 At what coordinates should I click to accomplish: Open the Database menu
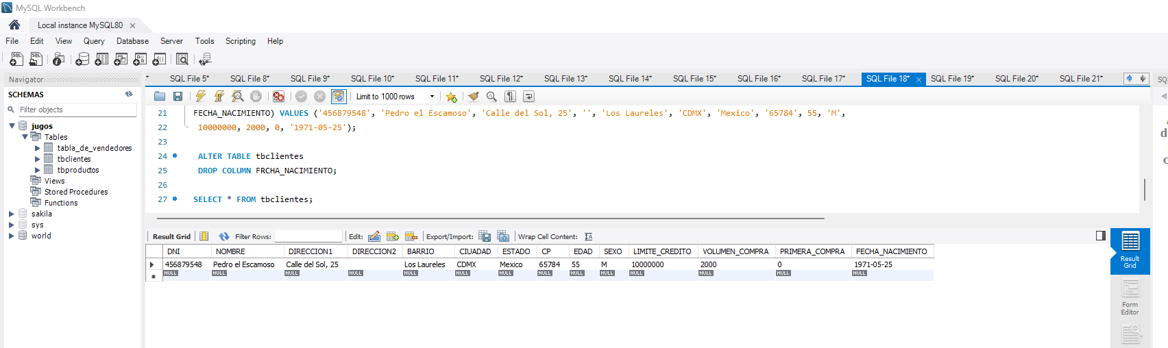[132, 41]
